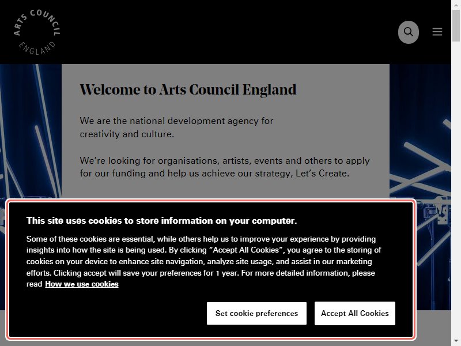Click the scrollbar up arrow
The width and height of the screenshot is (461, 346).
pyautogui.click(x=456, y=5)
